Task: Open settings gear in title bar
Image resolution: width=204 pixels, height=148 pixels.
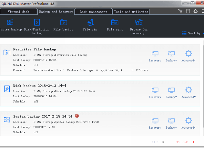Action: click(x=195, y=11)
